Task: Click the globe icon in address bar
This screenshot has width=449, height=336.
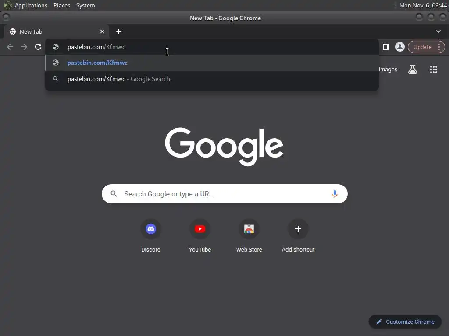Action: (56, 47)
